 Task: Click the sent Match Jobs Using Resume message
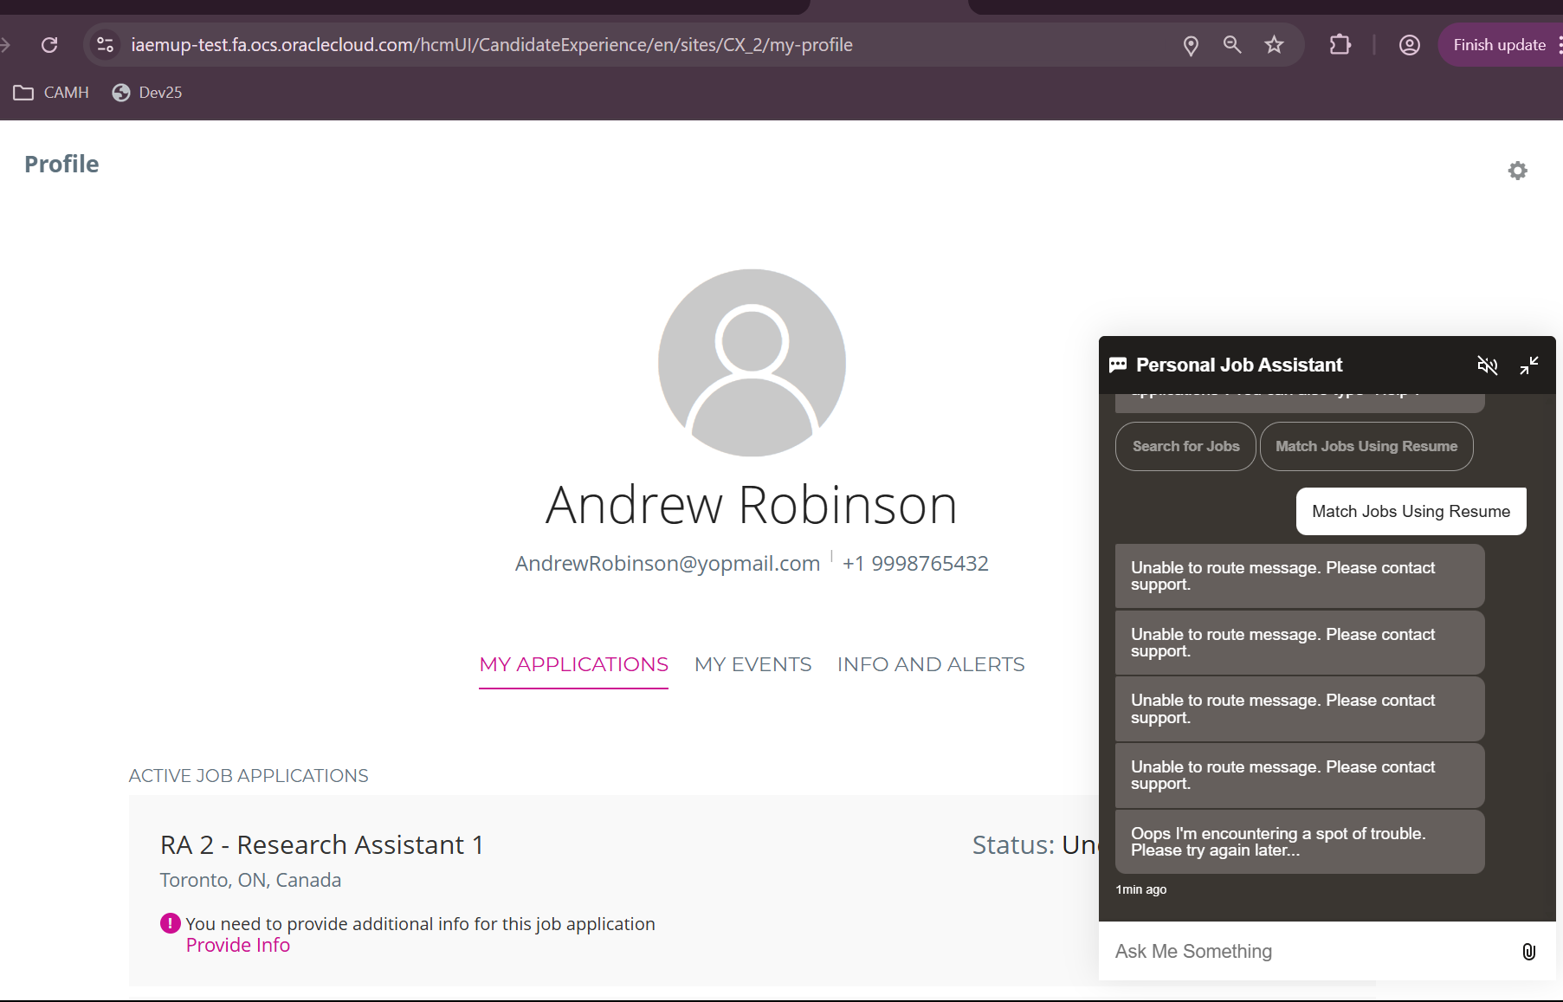point(1411,511)
